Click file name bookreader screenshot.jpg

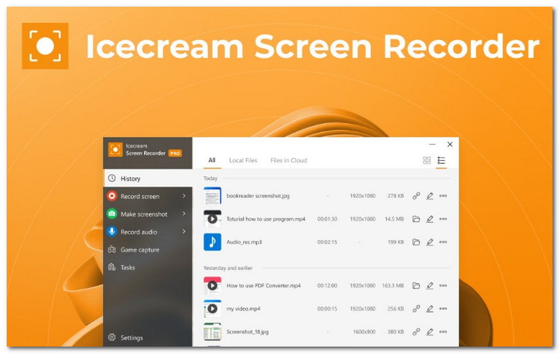(x=258, y=196)
